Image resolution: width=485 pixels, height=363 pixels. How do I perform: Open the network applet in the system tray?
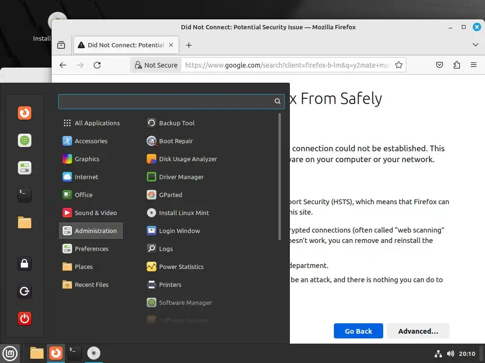click(x=438, y=354)
